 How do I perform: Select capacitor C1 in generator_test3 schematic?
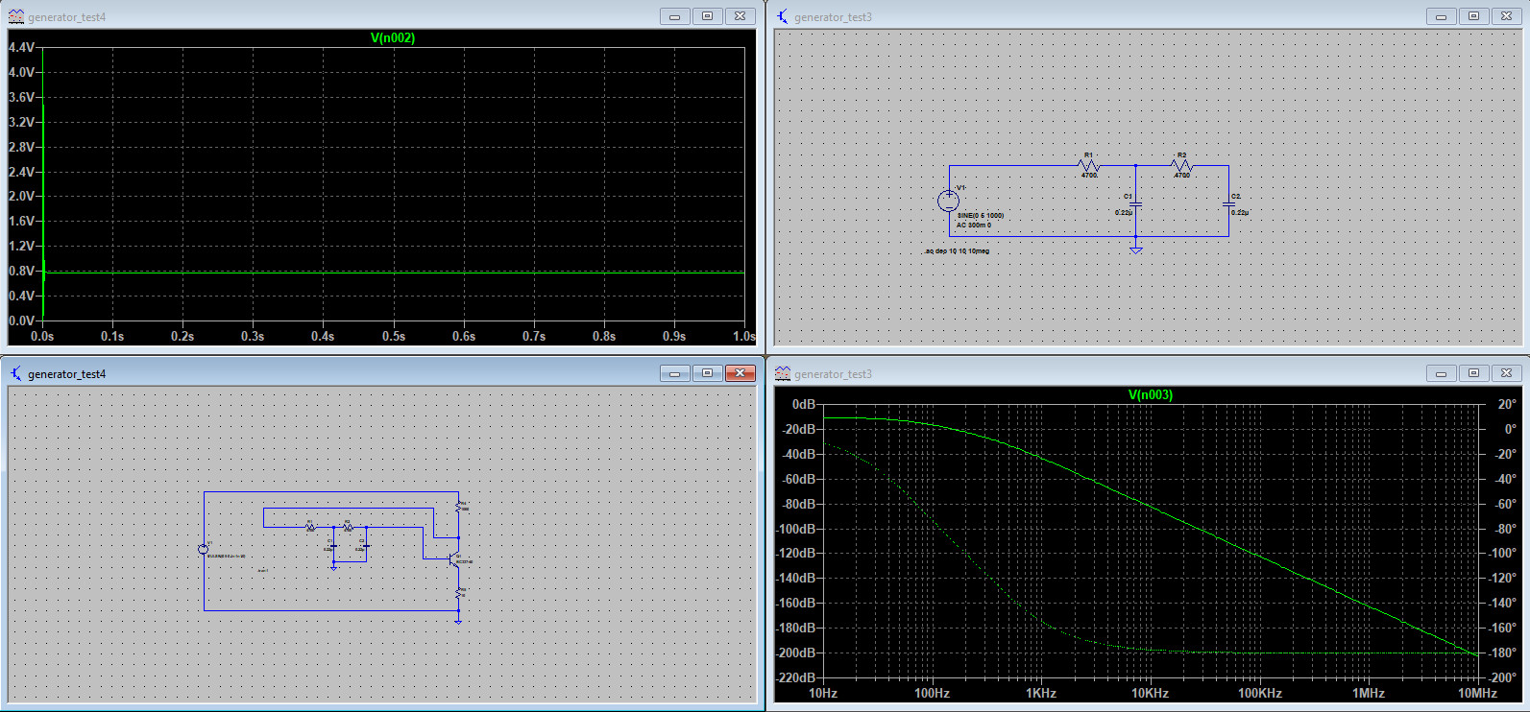point(1136,203)
